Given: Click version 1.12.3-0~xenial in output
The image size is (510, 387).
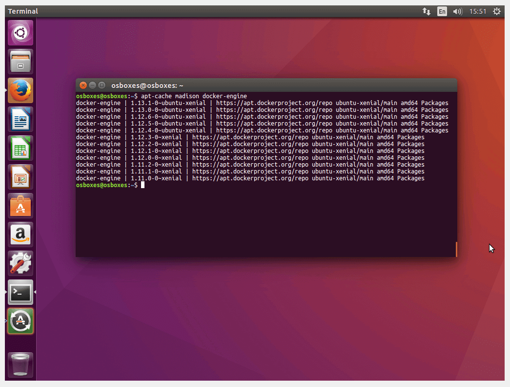Looking at the screenshot, I should (156, 137).
